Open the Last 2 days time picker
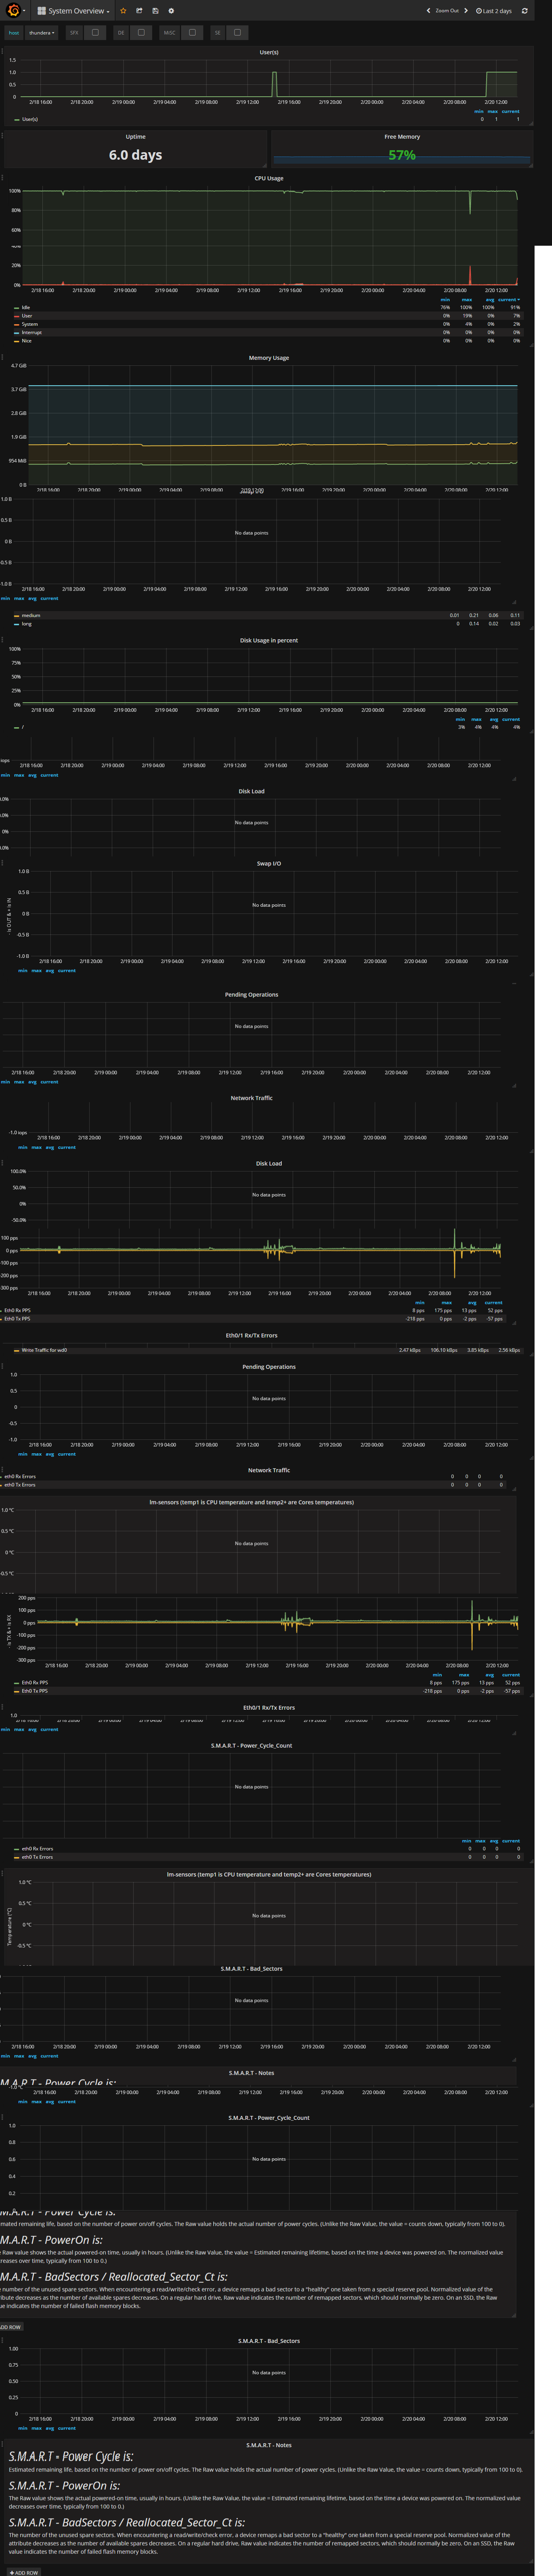Image resolution: width=552 pixels, height=2576 pixels. pyautogui.click(x=494, y=11)
